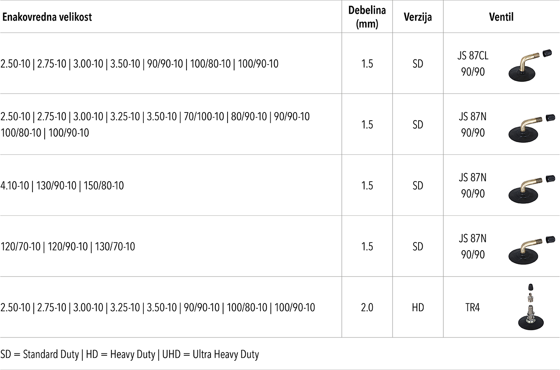Viewport: 560px width, 370px height.
Task: Click the "Enakovredna velikost" column header
Action: click(x=47, y=17)
